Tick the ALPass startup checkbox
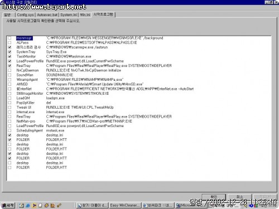The image size is (279, 209). [9, 43]
